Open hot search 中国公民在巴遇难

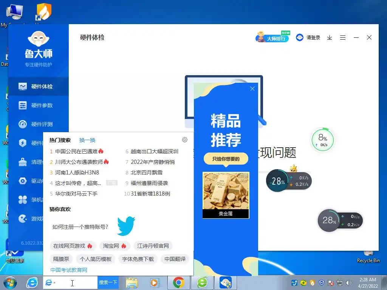76,151
